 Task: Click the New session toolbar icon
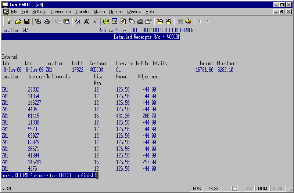pos(10,21)
